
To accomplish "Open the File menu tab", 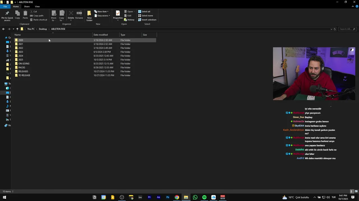I will click(x=5, y=6).
